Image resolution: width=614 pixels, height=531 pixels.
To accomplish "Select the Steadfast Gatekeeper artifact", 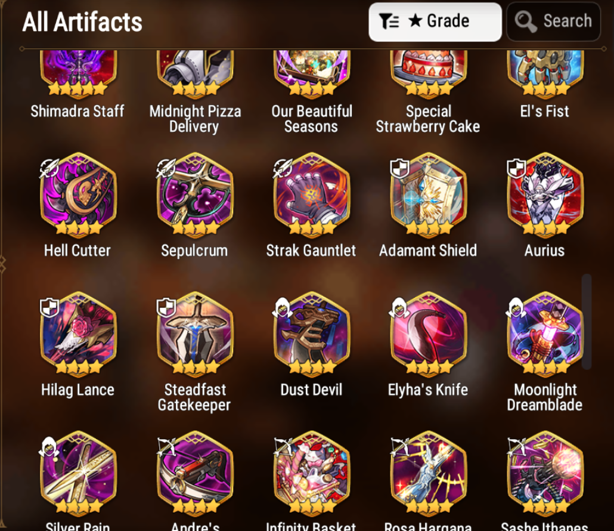I will click(x=194, y=334).
